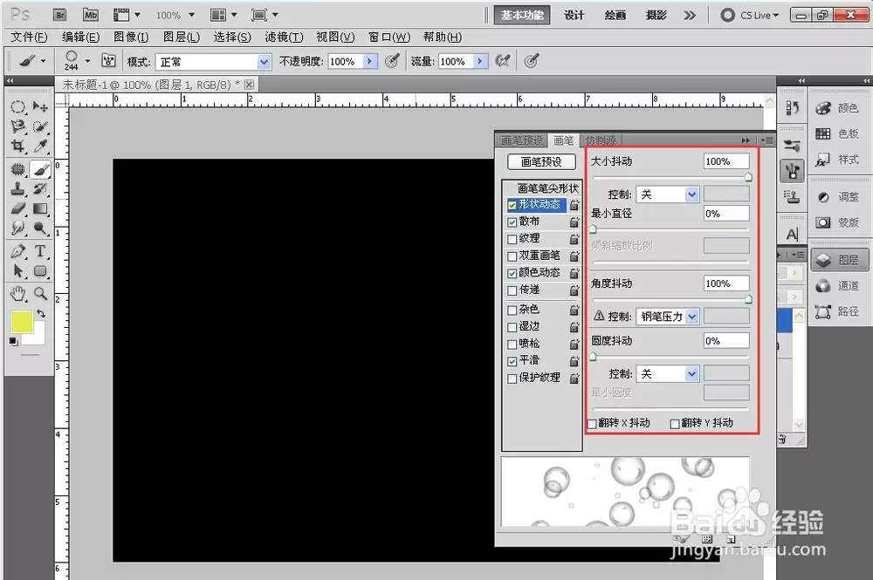Open the zoom level 100% dropdown

[x=191, y=15]
